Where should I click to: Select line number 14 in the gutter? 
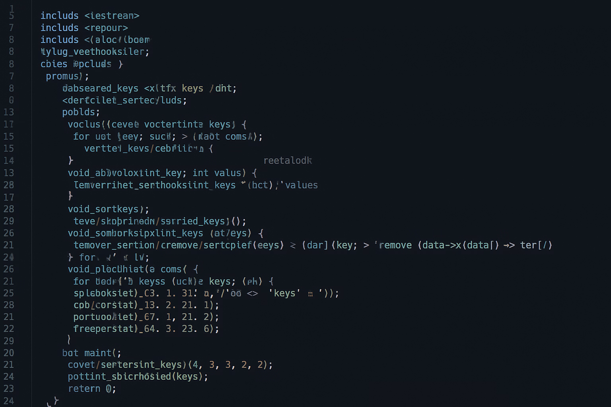(9, 161)
